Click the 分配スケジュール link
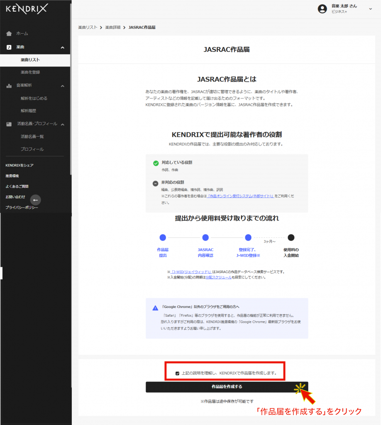The image size is (381, 425). [218, 277]
